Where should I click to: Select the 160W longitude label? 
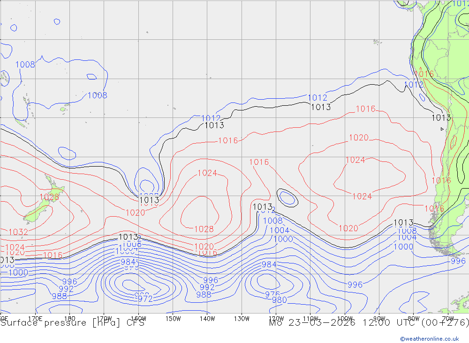pyautogui.click(x=138, y=319)
